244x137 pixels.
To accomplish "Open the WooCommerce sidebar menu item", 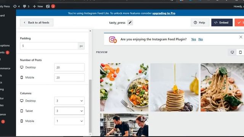I will pos(5,68).
